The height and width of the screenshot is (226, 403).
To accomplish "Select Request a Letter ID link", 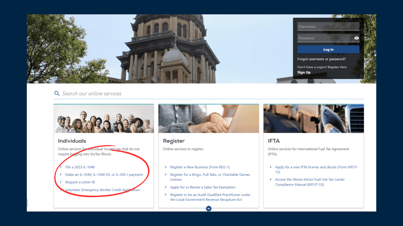I will coord(80,182).
